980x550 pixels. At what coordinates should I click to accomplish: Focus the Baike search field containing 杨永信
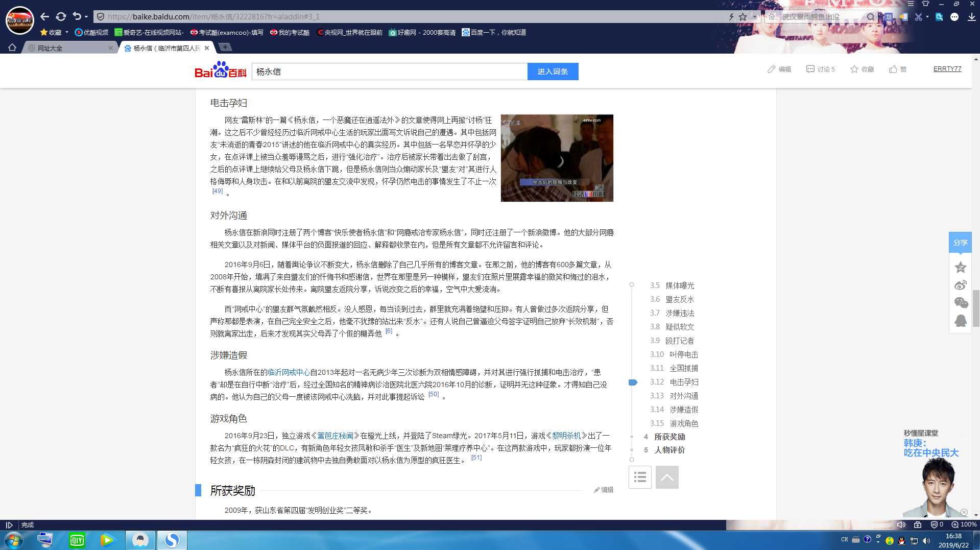pos(390,71)
